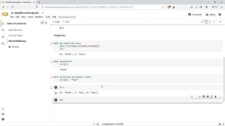Image resolution: width=225 pixels, height=126 pixels.
Task: Open the View menu
Action: pyautogui.click(x=24, y=17)
